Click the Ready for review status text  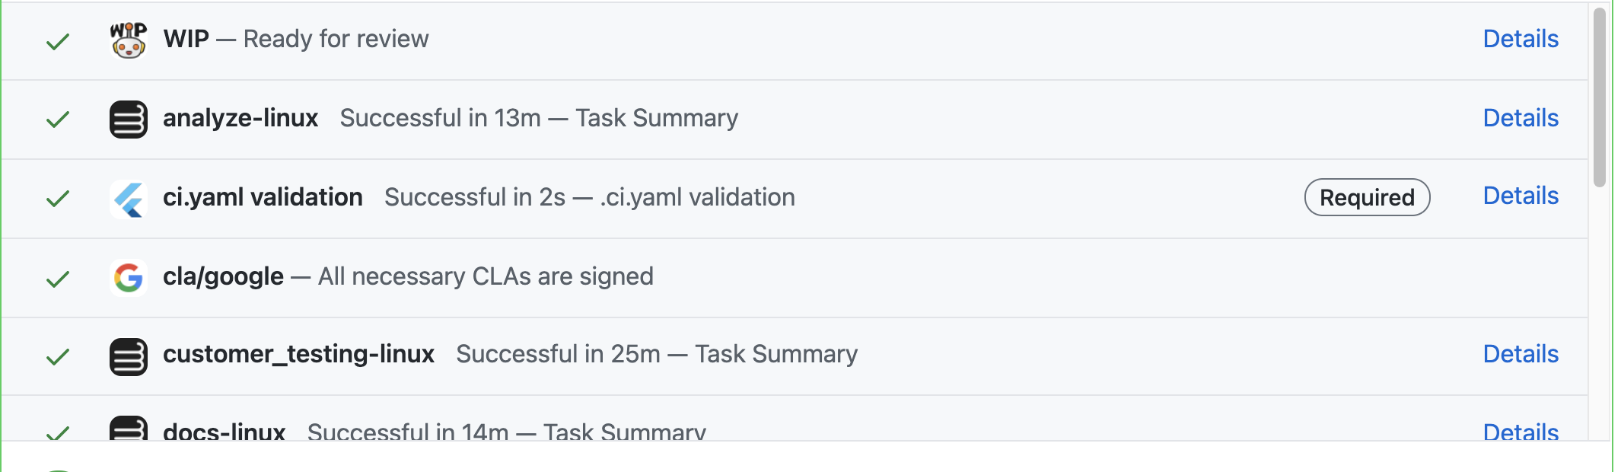[x=335, y=38]
